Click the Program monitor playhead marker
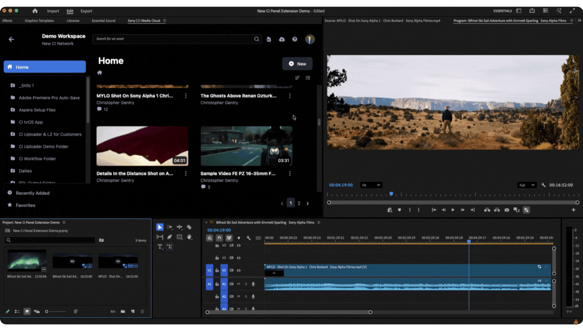The width and height of the screenshot is (583, 331). [x=391, y=194]
